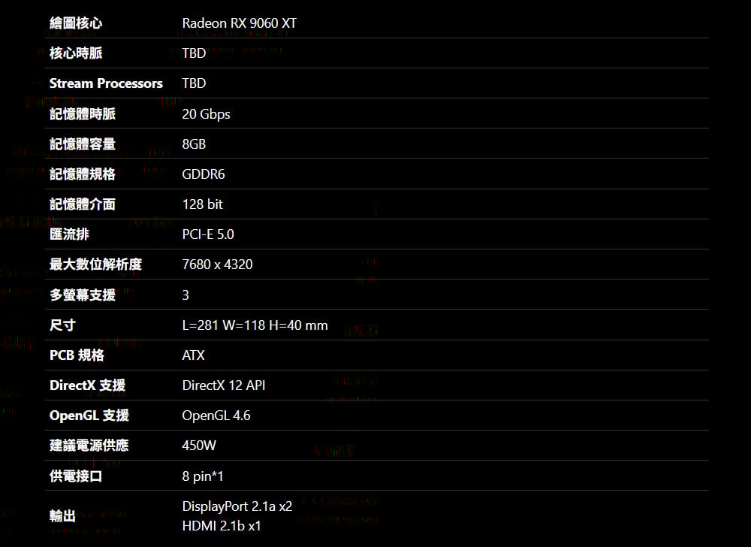751x547 pixels.
Task: Click the 記憶體介面 label
Action: coord(83,204)
